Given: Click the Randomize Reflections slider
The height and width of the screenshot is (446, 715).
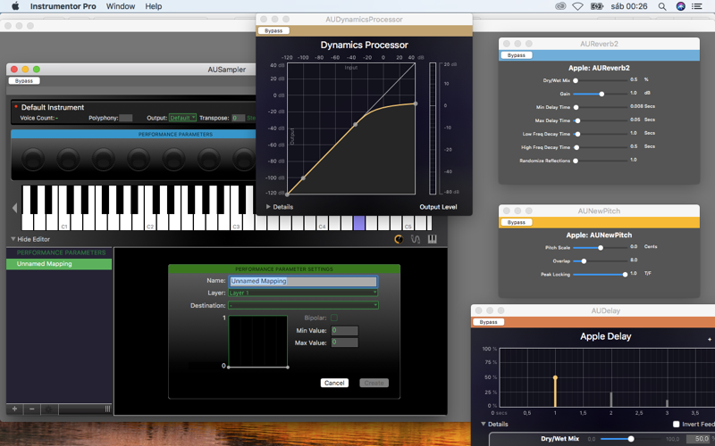Looking at the screenshot, I should 601,161.
